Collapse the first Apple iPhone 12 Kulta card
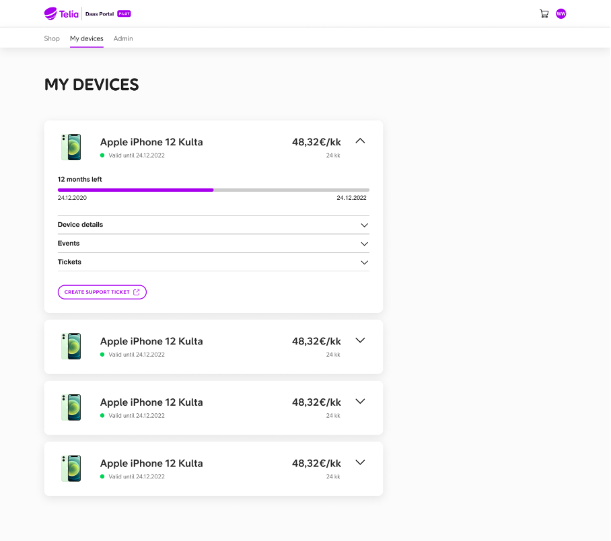Viewport: 611px width, 541px height. 360,141
